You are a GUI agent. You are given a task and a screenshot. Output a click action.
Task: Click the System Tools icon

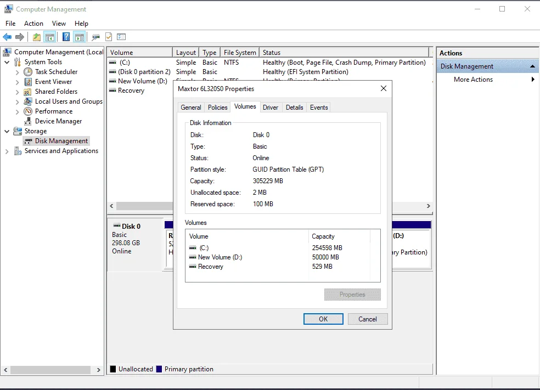click(17, 62)
